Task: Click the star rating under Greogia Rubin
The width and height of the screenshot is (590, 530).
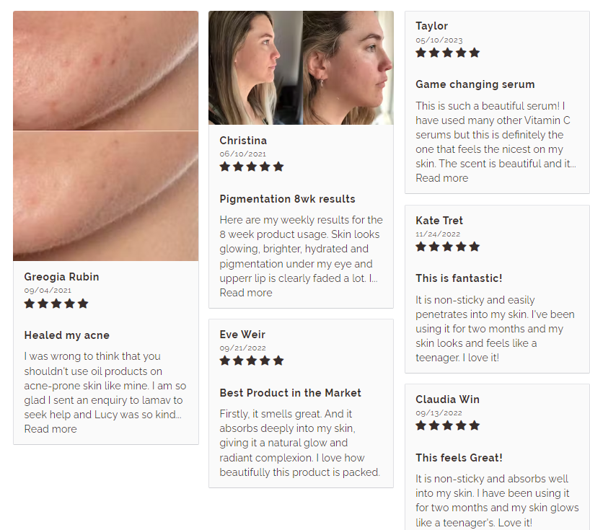Action: [x=56, y=304]
